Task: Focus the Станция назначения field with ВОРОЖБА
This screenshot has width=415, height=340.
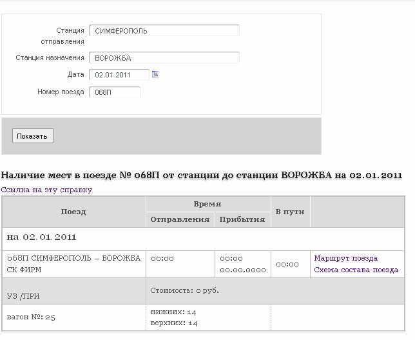Action: [x=164, y=57]
